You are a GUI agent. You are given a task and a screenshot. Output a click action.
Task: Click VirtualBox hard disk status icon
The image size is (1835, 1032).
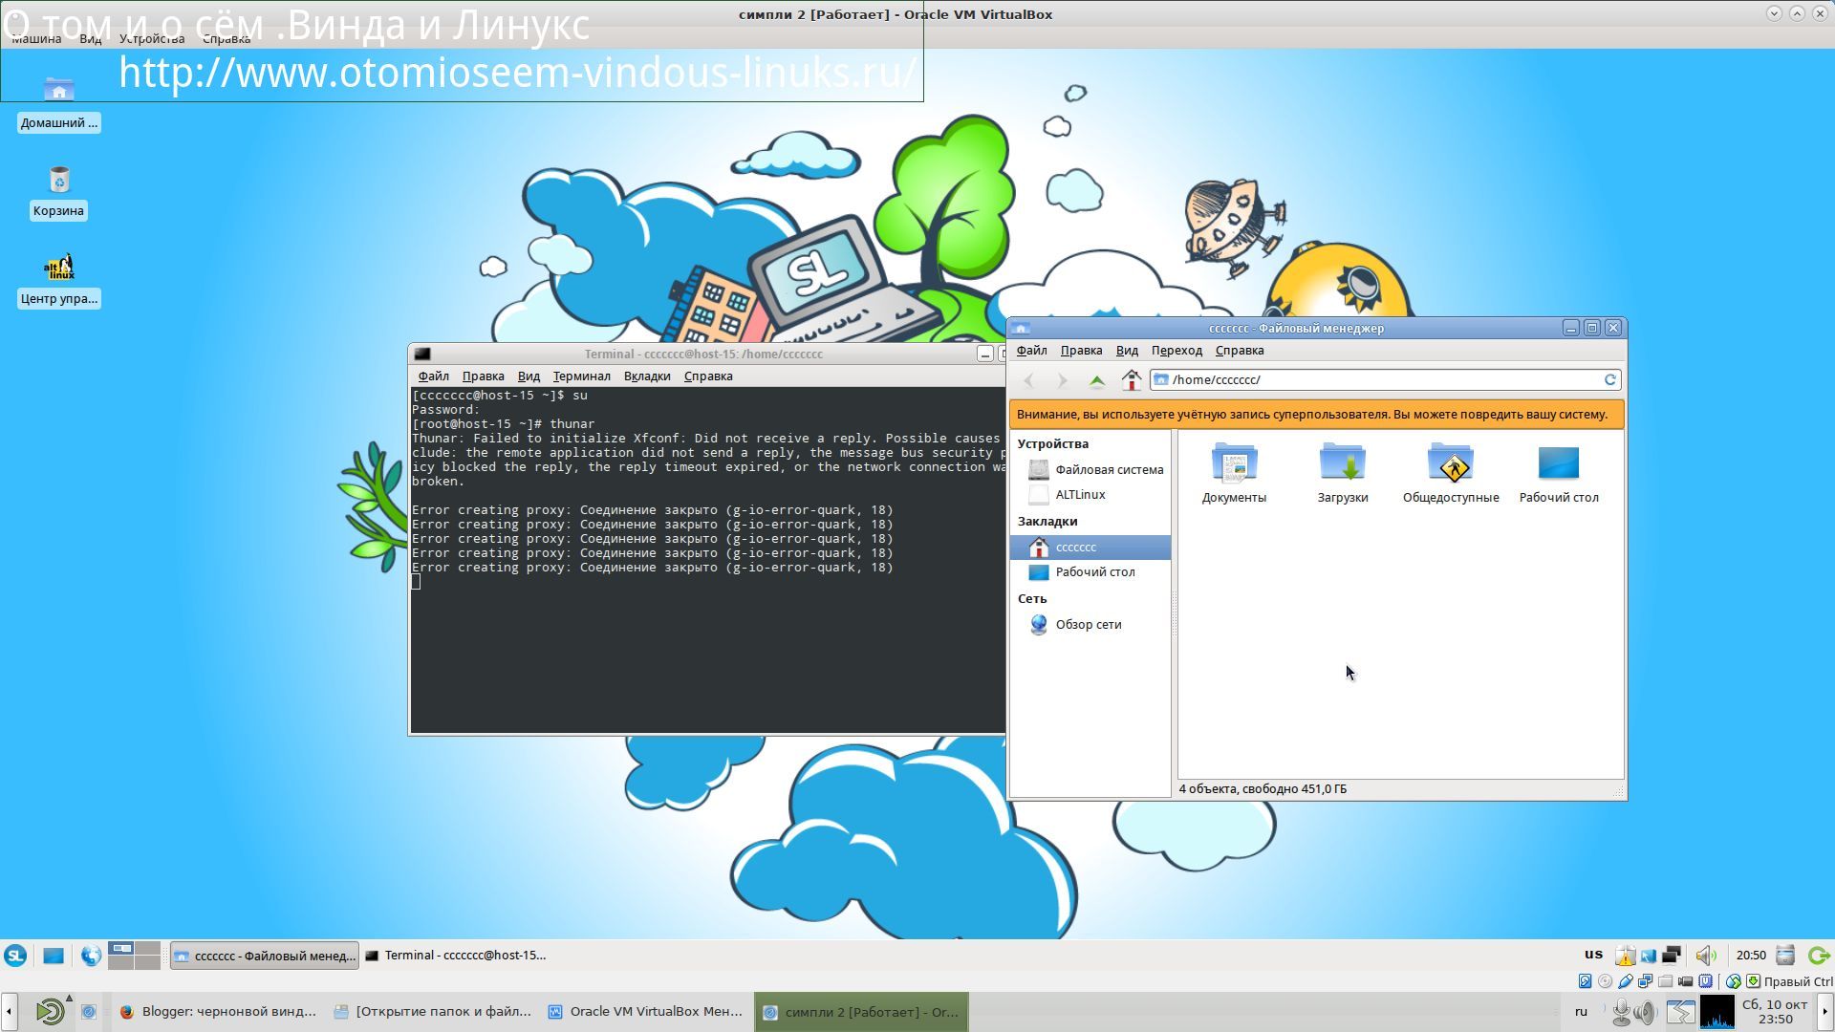tap(1585, 981)
